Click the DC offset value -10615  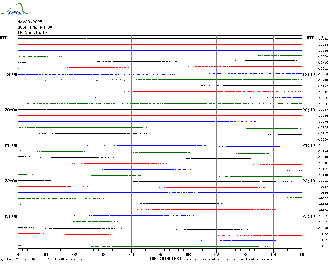point(323,133)
